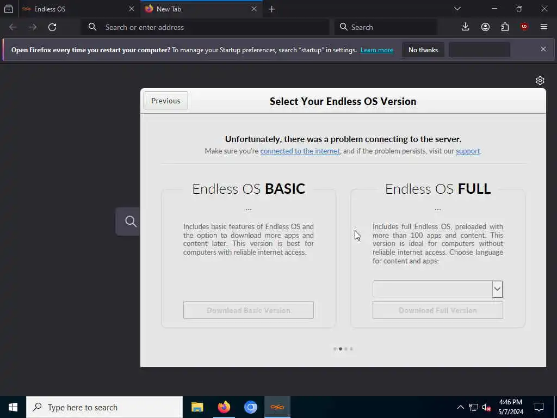Screen dimensions: 557x418
Task: Expand the language dropdown arrow
Action: [497, 290]
